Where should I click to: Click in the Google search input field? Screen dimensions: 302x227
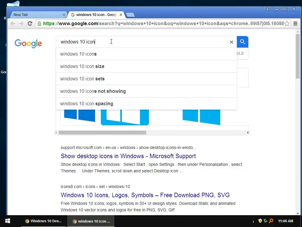coord(142,42)
